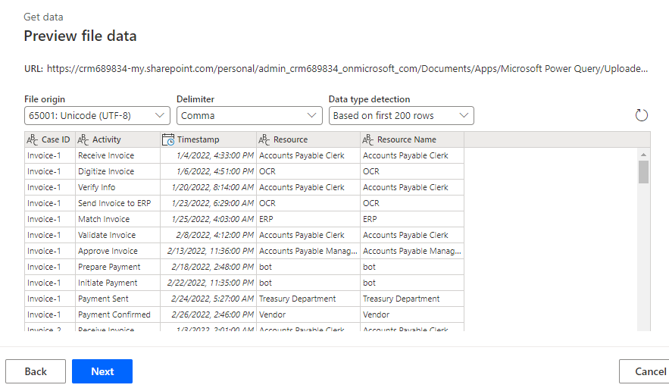This screenshot has height=388, width=669.
Task: Click the Match Invoice cell
Action: (x=117, y=220)
